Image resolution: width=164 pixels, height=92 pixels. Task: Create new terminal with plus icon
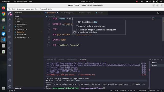tap(150, 59)
